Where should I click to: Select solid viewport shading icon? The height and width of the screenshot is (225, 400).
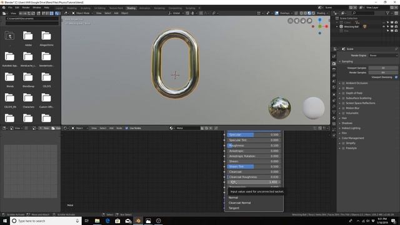(306, 13)
